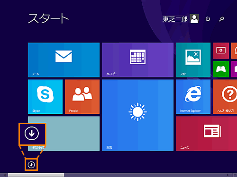Show all apps with the down arrow button
This screenshot has width=237, height=177.
pyautogui.click(x=31, y=165)
